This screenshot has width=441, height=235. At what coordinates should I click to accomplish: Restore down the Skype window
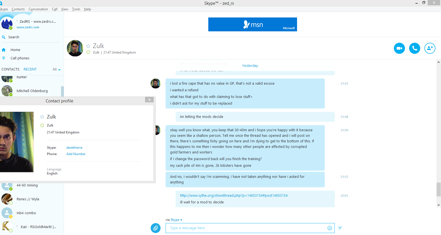point(424,3)
